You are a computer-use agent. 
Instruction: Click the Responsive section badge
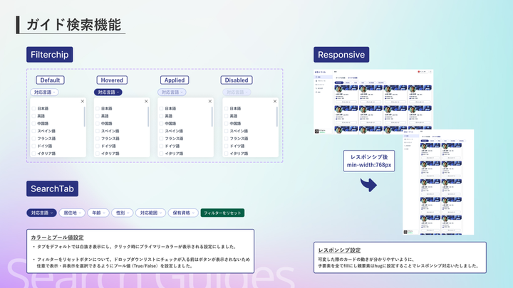point(341,55)
